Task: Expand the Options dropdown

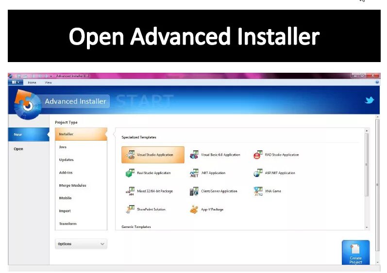Action: (x=81, y=244)
